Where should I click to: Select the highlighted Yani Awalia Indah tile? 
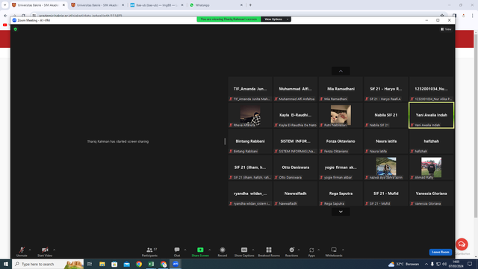pos(432,115)
